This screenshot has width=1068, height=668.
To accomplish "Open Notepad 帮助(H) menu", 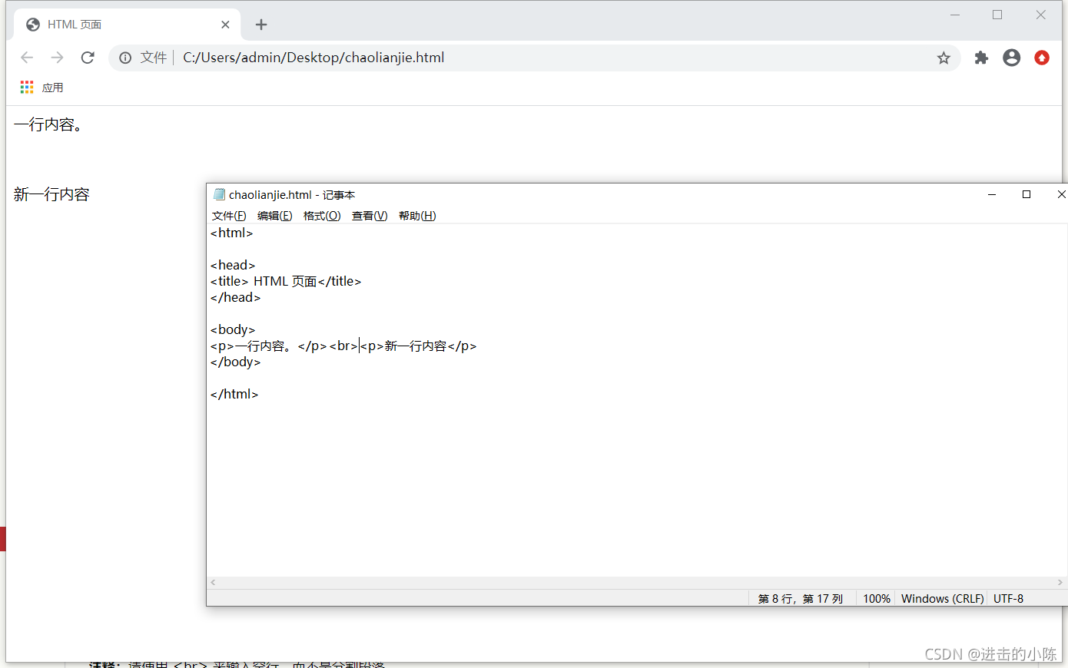I will click(417, 216).
